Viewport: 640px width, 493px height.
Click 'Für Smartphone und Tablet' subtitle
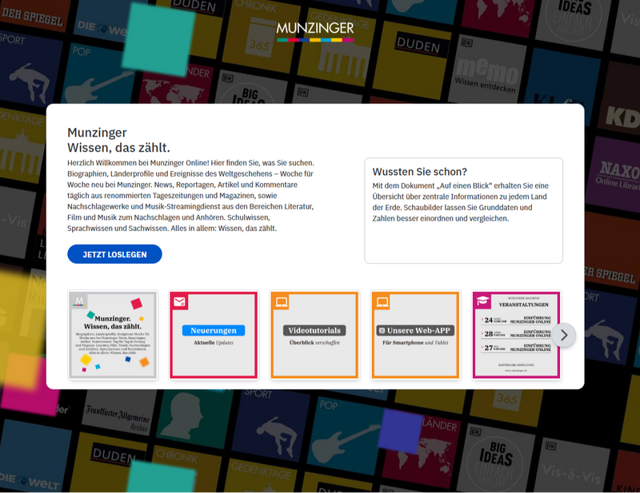(x=415, y=343)
